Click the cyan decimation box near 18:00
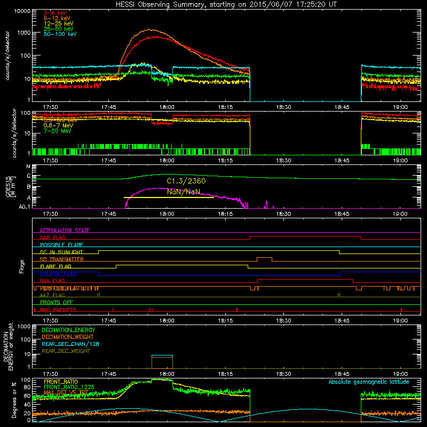Viewport: 427px width, 427px height. 162,356
